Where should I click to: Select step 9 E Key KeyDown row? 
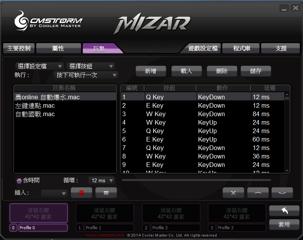[203, 165]
